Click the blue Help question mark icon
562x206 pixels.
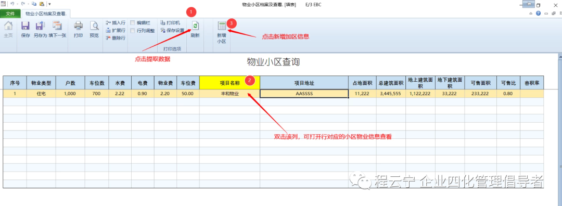538,13
